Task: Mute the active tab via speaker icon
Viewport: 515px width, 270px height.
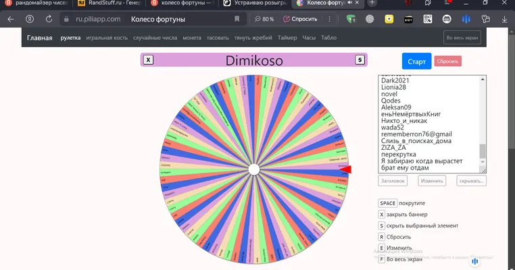Action: click(350, 3)
